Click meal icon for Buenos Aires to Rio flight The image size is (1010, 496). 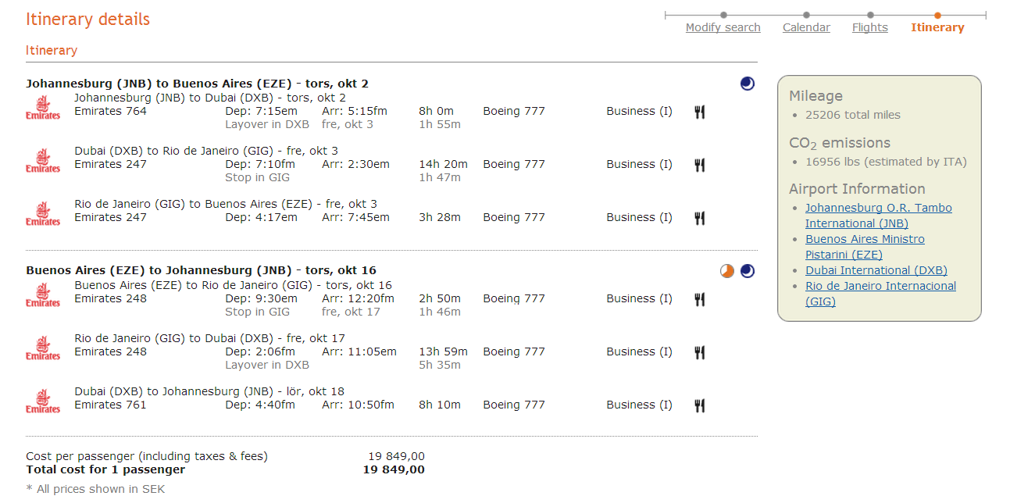click(700, 299)
